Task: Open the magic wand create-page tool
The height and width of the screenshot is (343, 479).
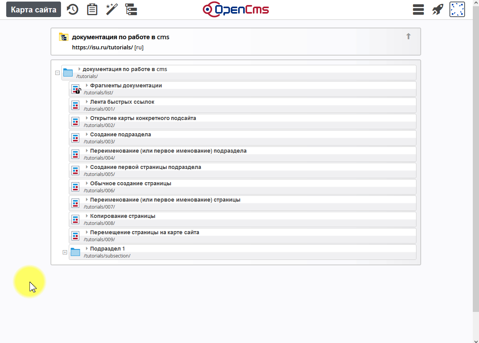Action: [112, 9]
